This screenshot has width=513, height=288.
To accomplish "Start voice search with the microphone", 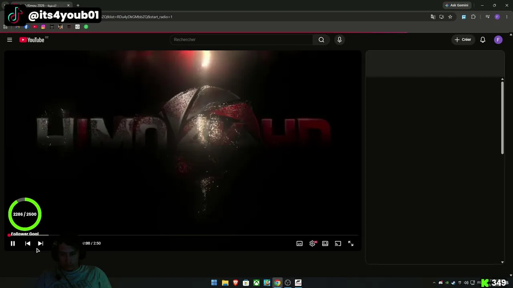I will pyautogui.click(x=339, y=40).
